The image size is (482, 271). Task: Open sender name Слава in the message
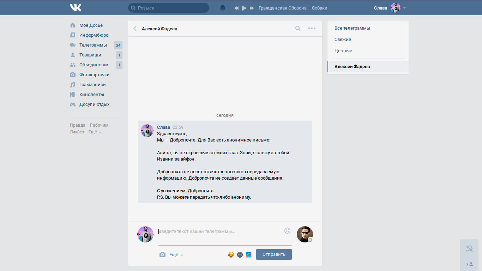pyautogui.click(x=163, y=127)
